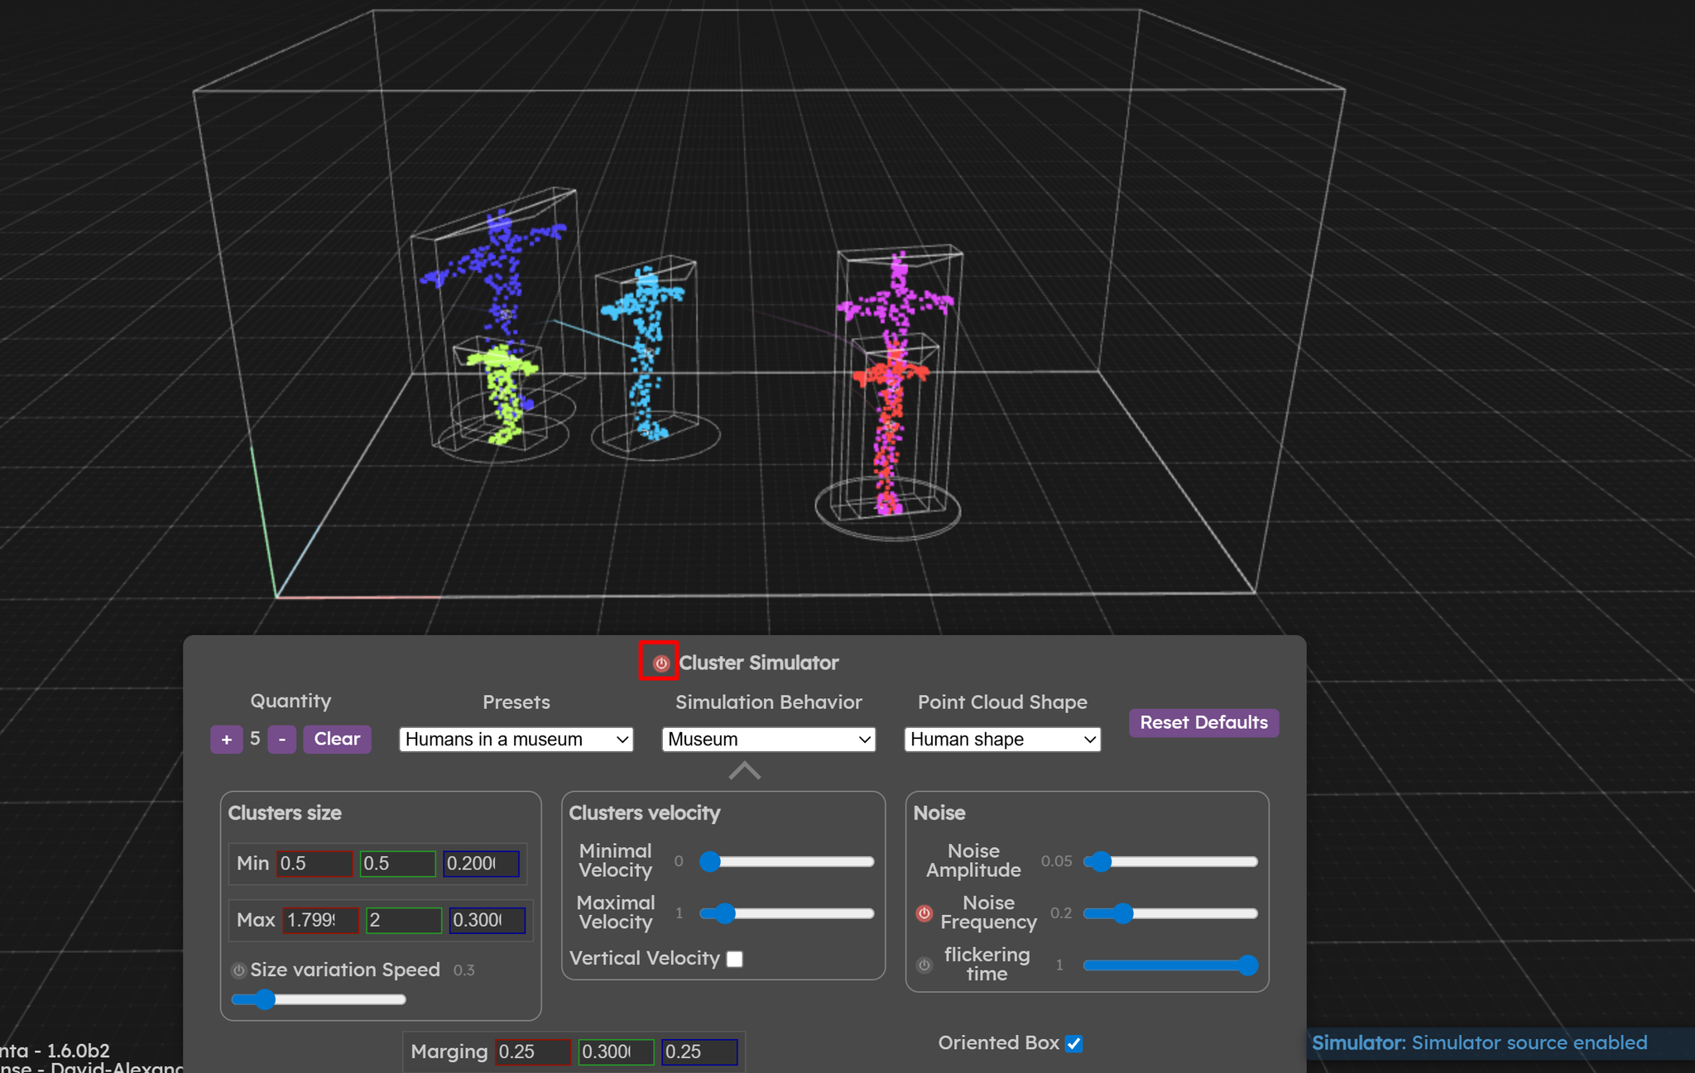Viewport: 1695px width, 1073px height.
Task: Toggle the flickering time power icon
Action: [924, 965]
